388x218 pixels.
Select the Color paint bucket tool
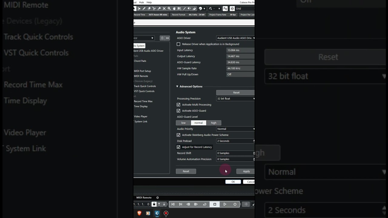click(194, 8)
